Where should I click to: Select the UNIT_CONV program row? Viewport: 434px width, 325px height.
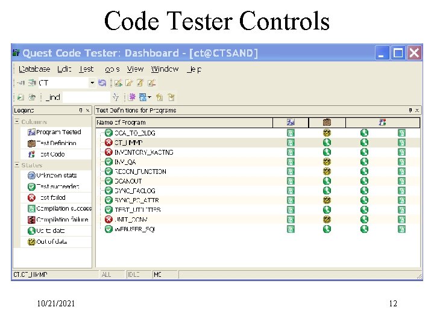coord(258,220)
